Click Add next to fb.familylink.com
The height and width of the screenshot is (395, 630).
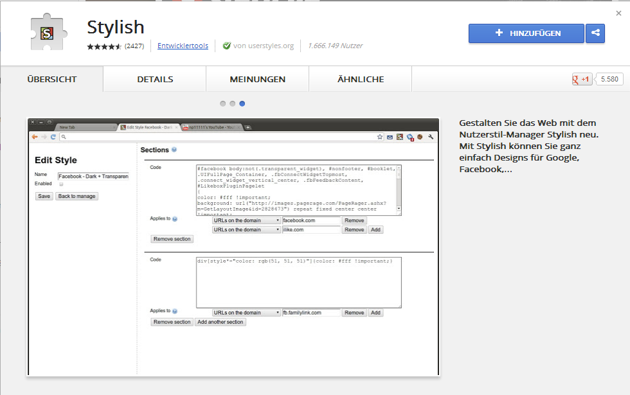coord(375,313)
